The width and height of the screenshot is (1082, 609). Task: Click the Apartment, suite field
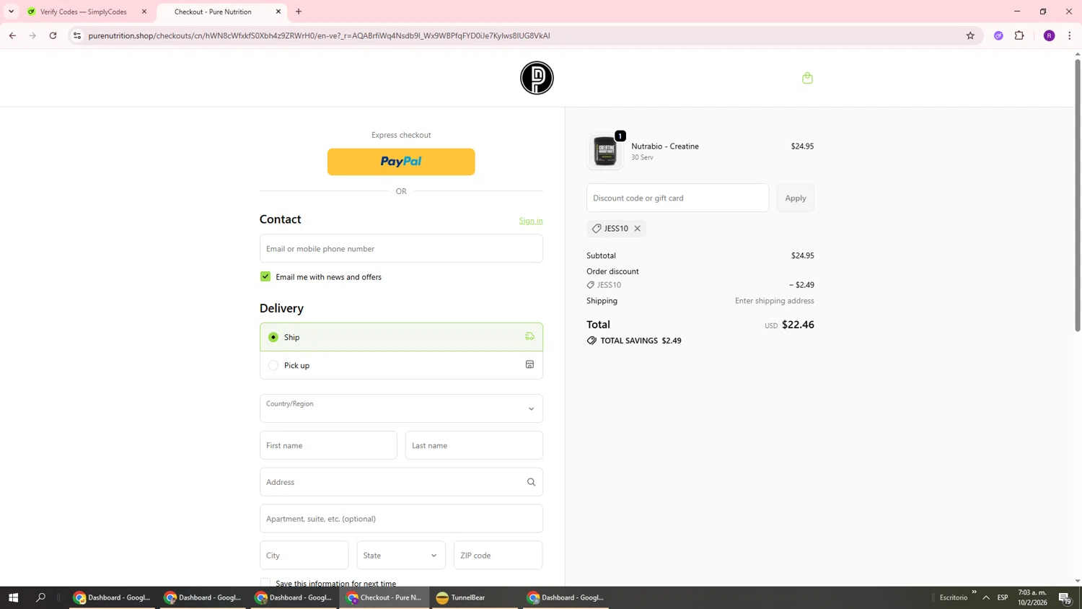[401, 519]
